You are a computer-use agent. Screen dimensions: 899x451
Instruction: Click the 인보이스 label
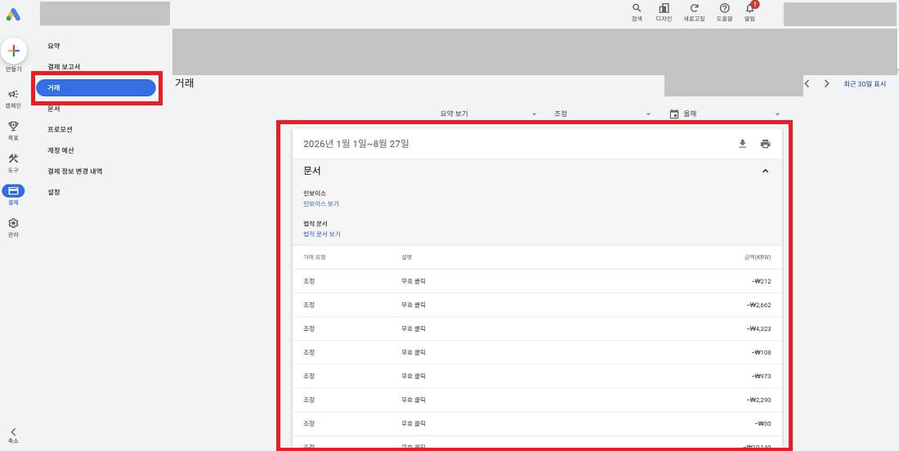click(x=314, y=194)
